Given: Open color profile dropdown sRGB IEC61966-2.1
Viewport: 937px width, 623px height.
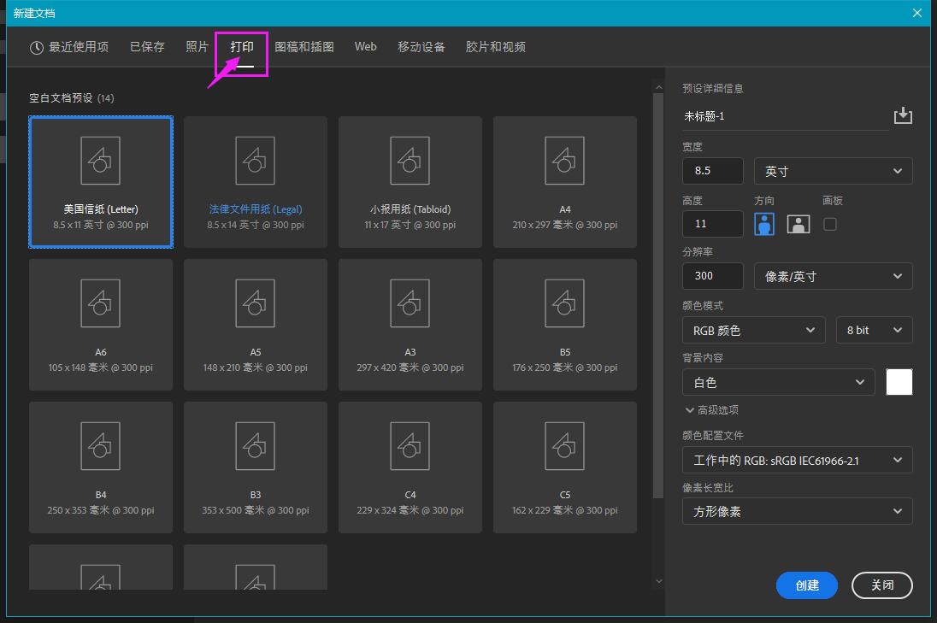Looking at the screenshot, I should 797,460.
